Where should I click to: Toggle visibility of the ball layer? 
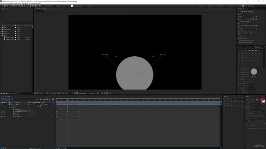tap(1, 104)
